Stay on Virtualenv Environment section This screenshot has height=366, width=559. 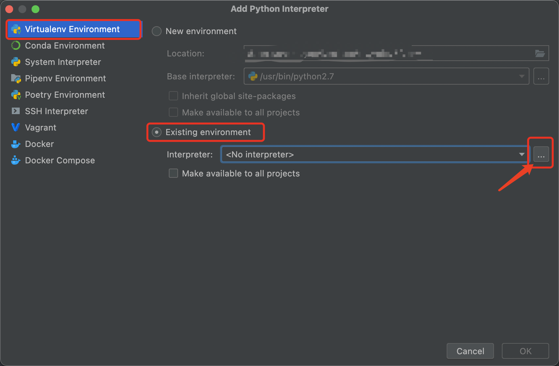pos(72,29)
